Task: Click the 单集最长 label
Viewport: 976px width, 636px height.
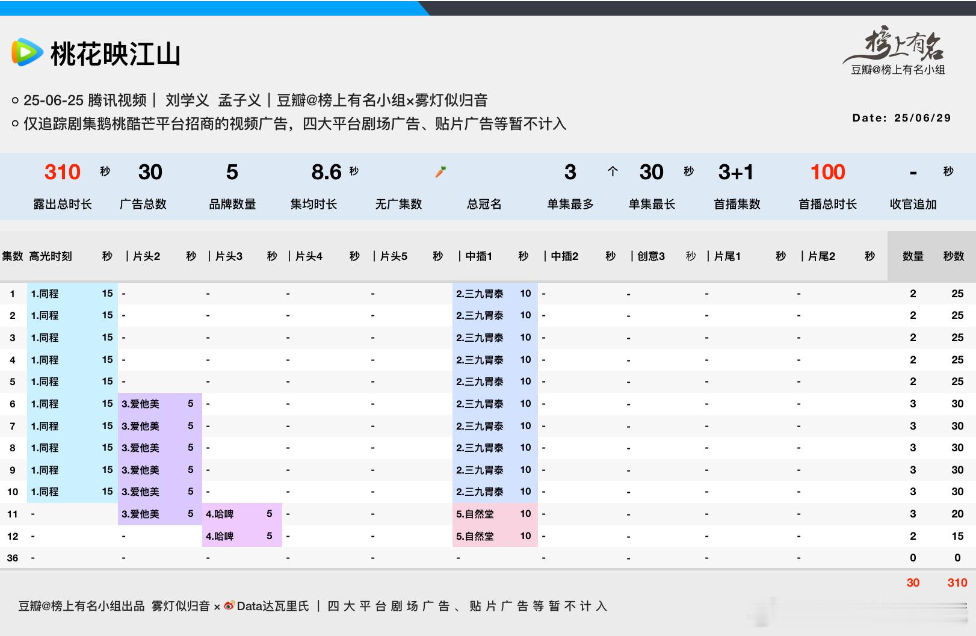Action: [x=652, y=204]
